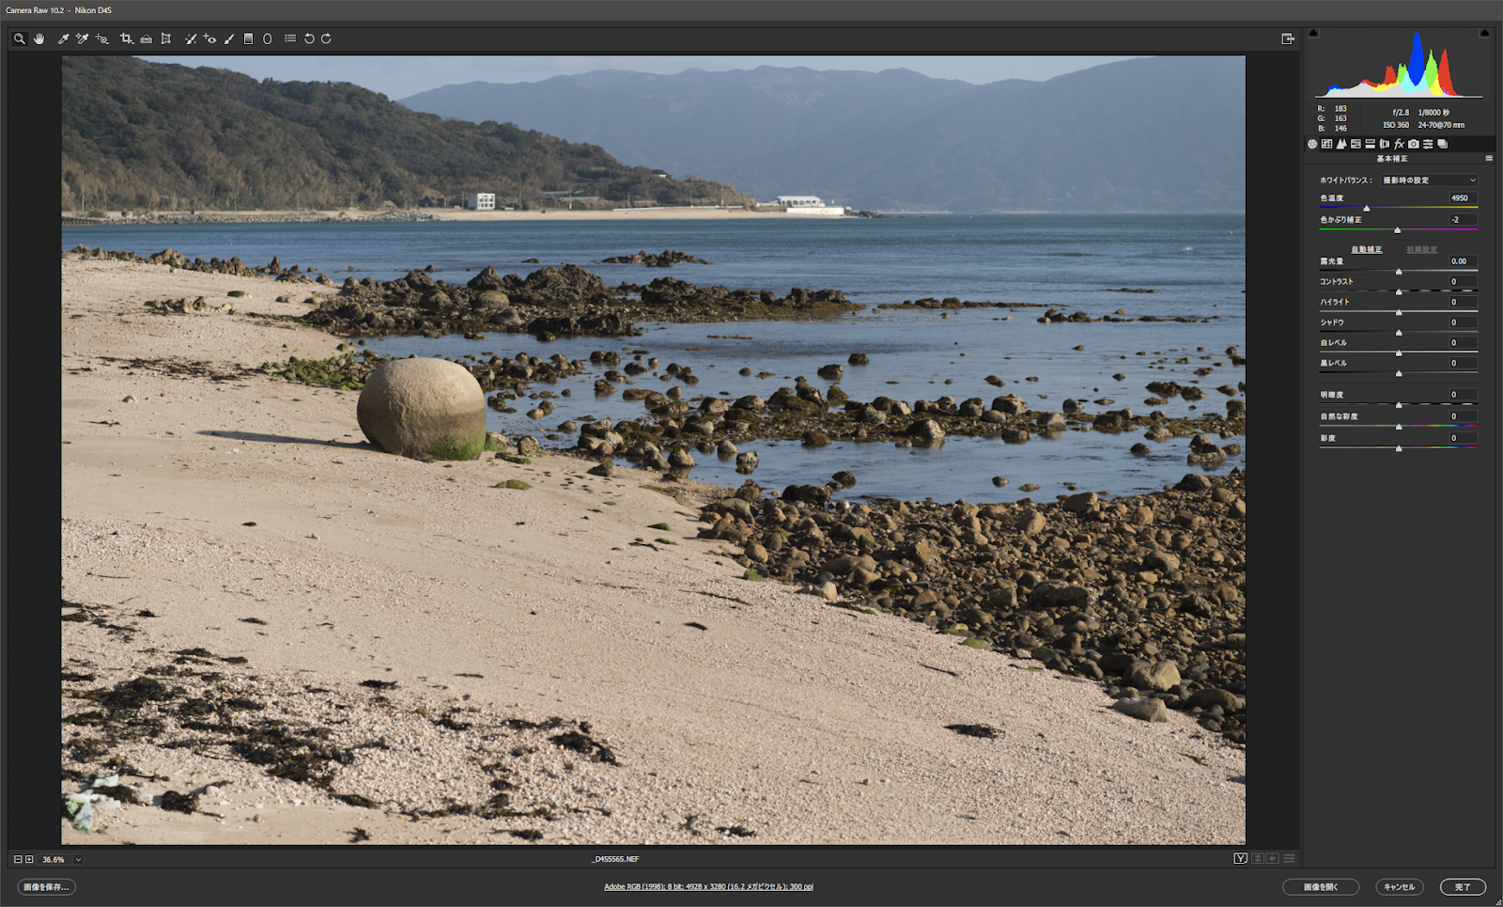Open the Camera Calibration panel
Screen dimensions: 1503x907
pos(1413,144)
